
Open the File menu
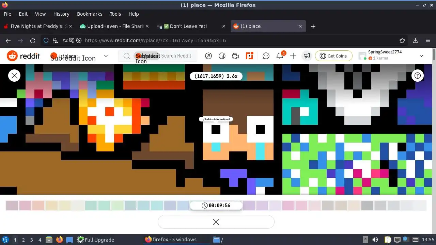(x=7, y=14)
